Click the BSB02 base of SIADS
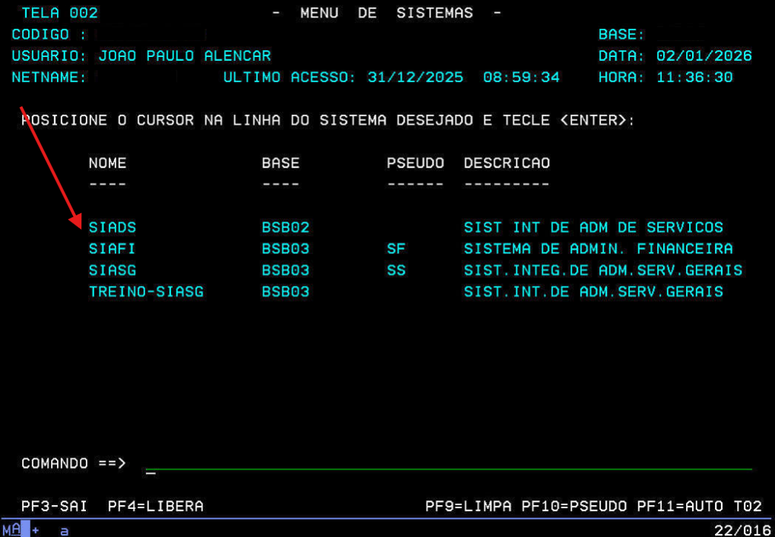 tap(285, 227)
